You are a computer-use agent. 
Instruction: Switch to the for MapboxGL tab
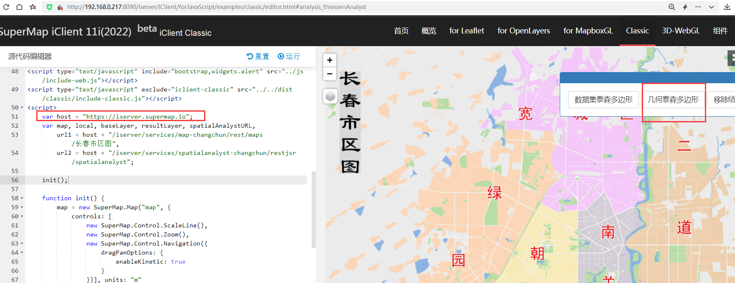pyautogui.click(x=588, y=31)
